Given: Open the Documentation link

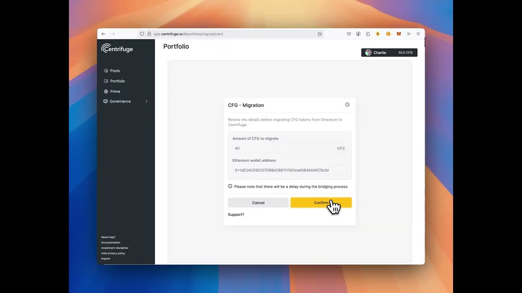Looking at the screenshot, I should pos(111,243).
